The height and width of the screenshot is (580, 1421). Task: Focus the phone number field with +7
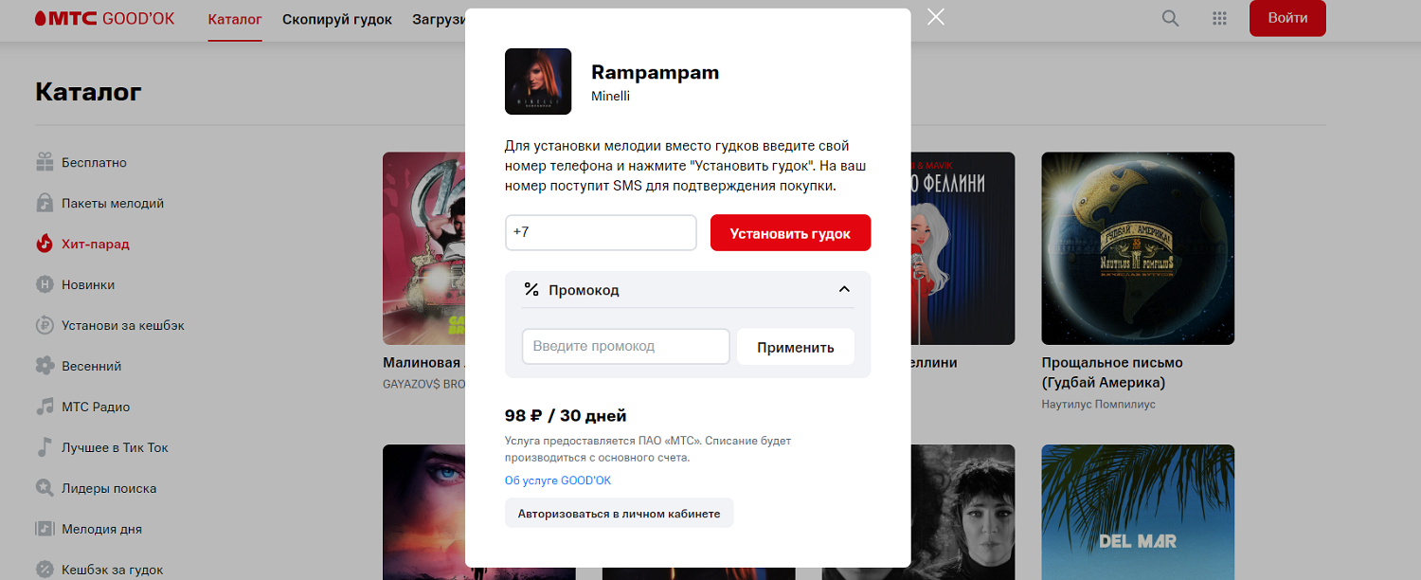[601, 233]
